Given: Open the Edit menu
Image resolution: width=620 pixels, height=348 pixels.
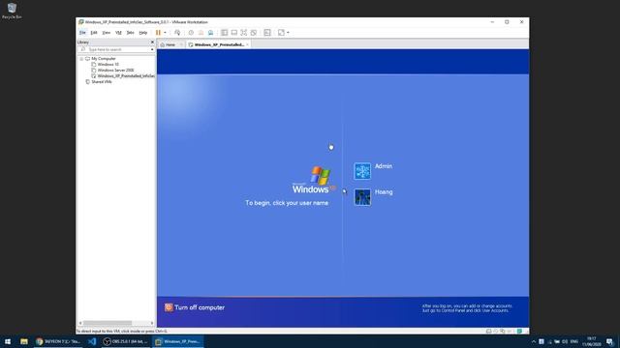Looking at the screenshot, I should [x=94, y=33].
